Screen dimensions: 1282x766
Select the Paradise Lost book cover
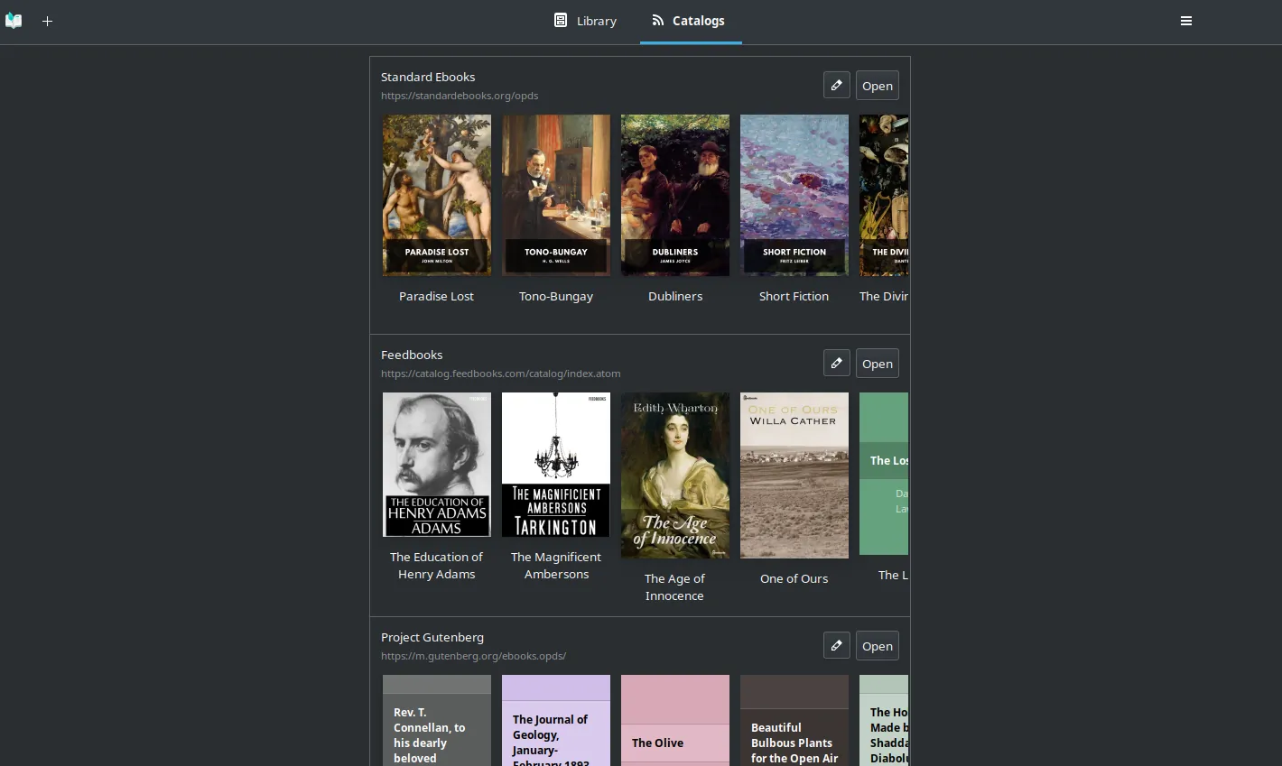click(x=437, y=195)
